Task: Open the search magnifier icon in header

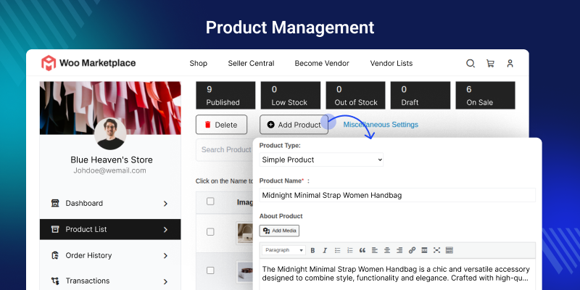Action: (x=470, y=63)
